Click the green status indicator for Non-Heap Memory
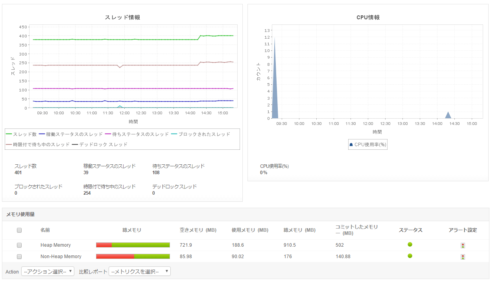The image size is (491, 281). [410, 256]
